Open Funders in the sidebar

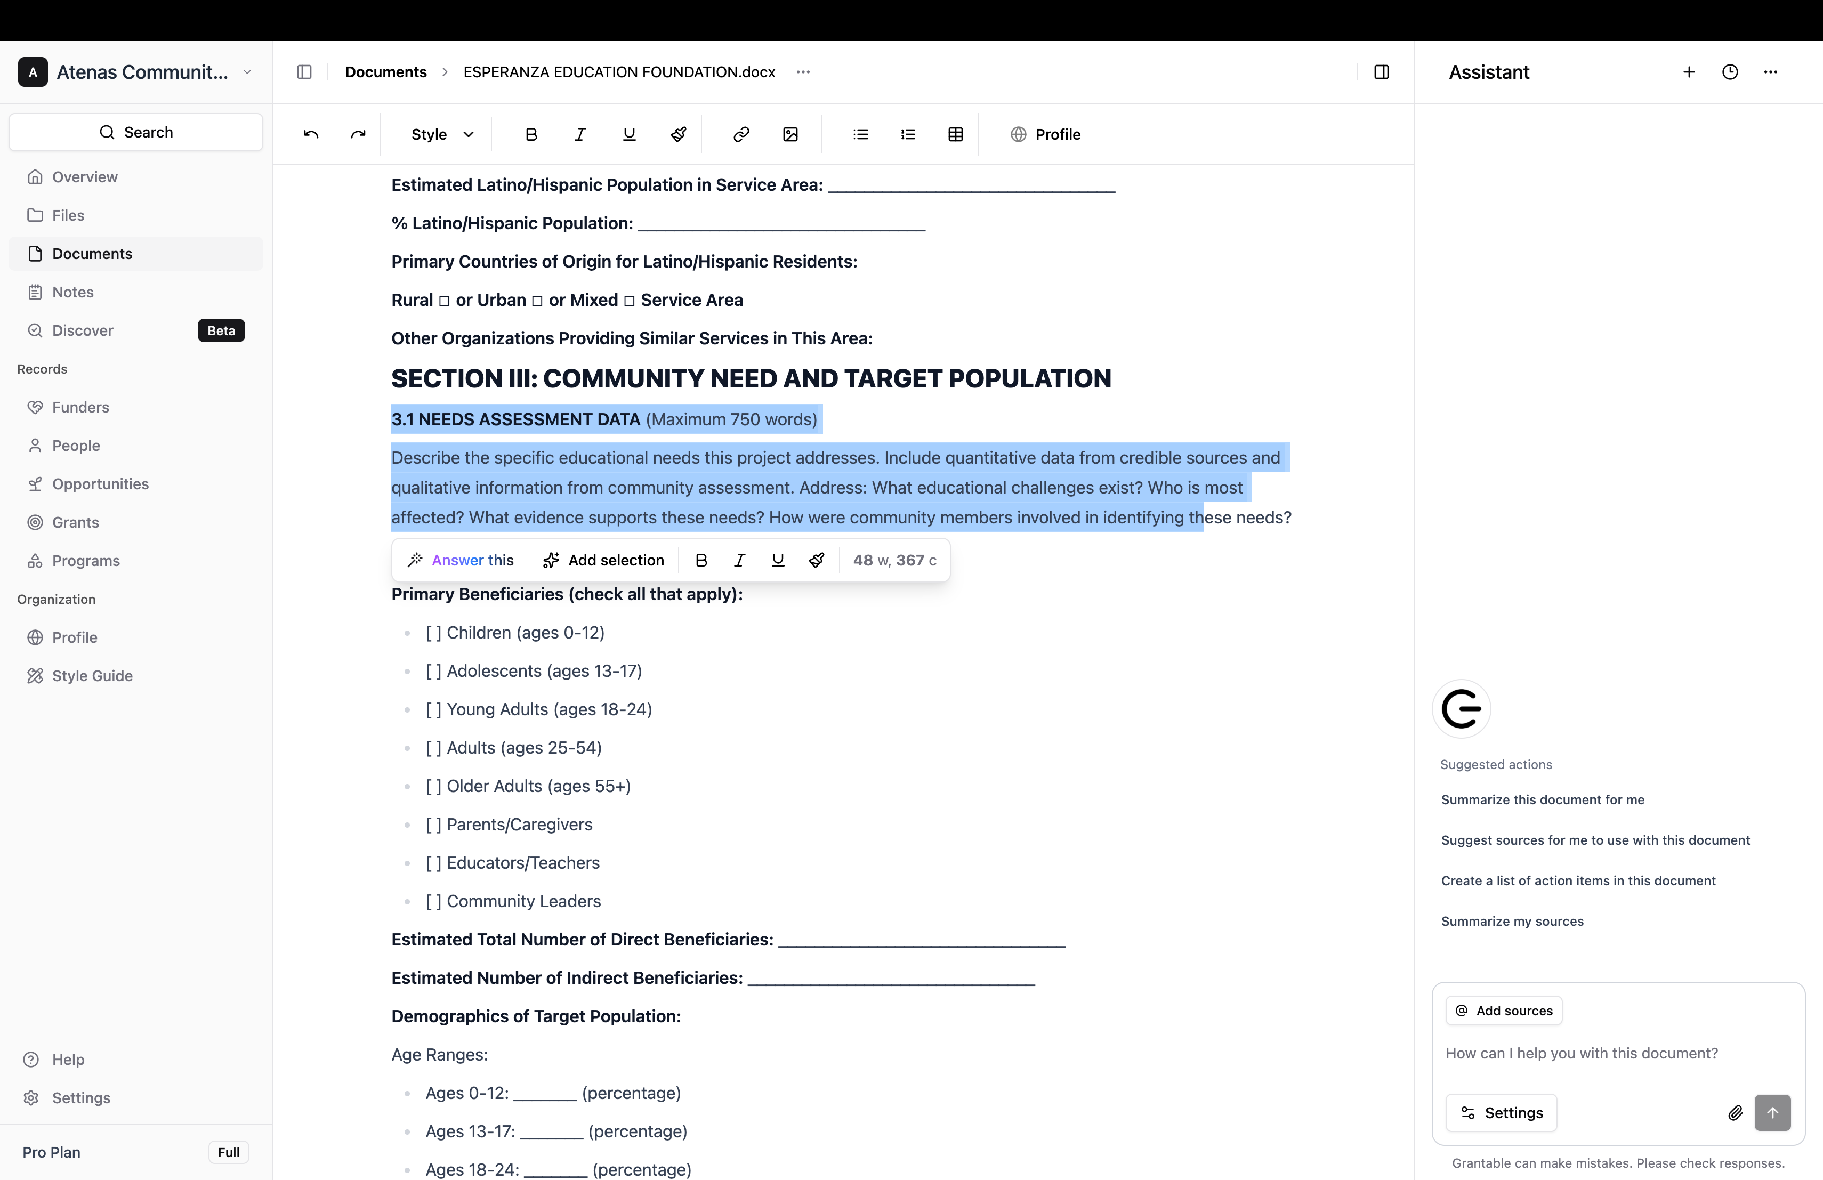pos(80,407)
